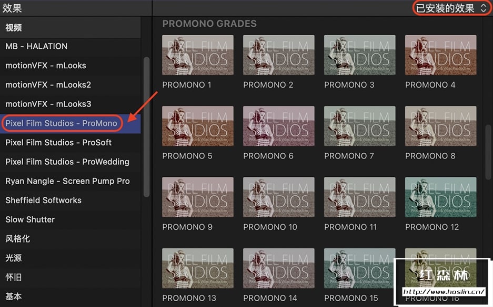Image resolution: width=493 pixels, height=307 pixels.
Task: Click the 效果 panel title
Action: pos(12,8)
